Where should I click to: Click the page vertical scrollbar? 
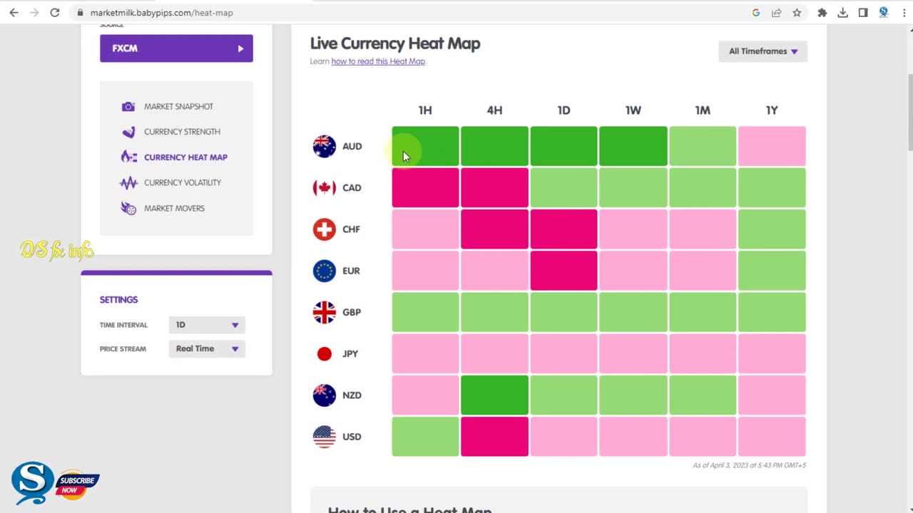coord(909,114)
